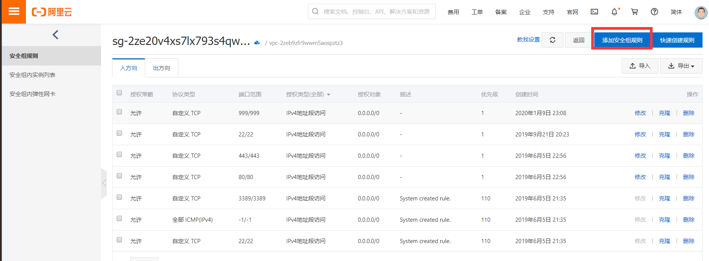The image size is (709, 261).
Task: Switch to the 出方向 tab
Action: coord(162,68)
